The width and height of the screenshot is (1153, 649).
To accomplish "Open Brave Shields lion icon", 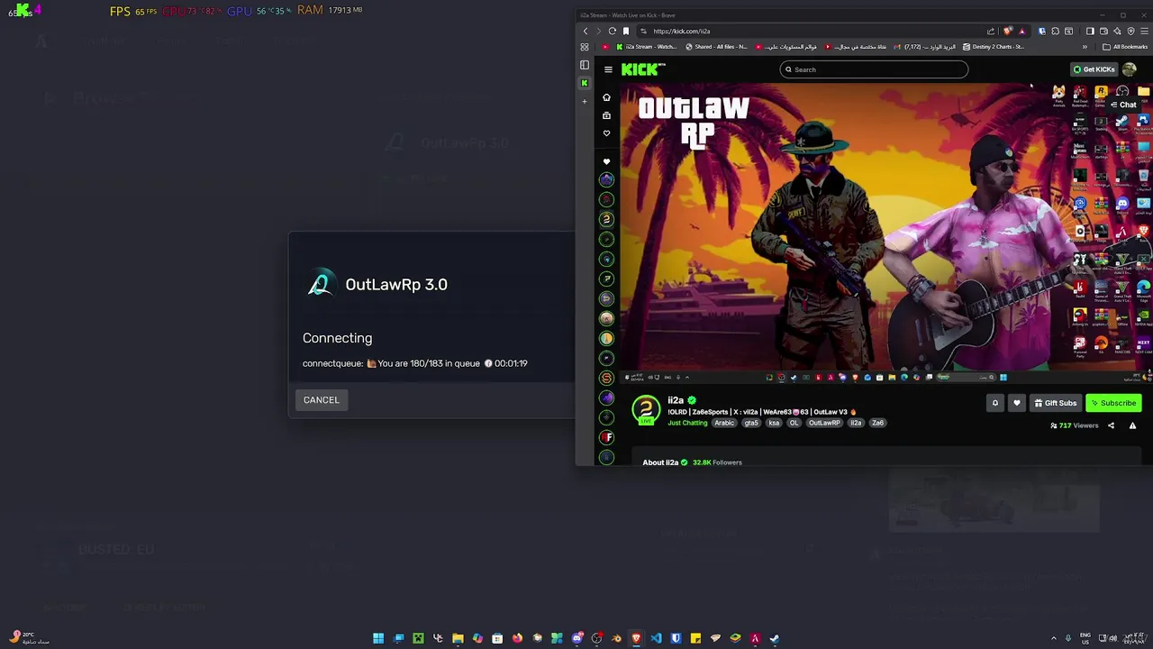I will point(1008,31).
